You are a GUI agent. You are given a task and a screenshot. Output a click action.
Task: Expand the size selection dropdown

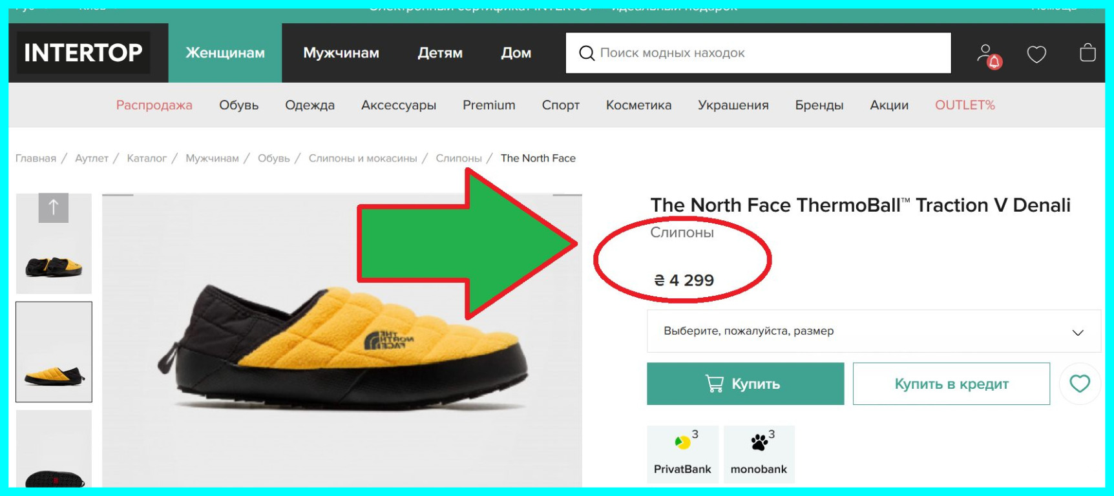tap(874, 331)
